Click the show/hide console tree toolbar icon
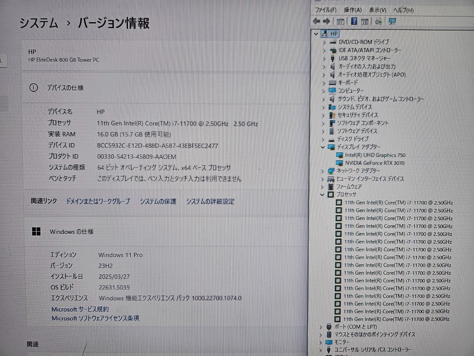 [340, 22]
